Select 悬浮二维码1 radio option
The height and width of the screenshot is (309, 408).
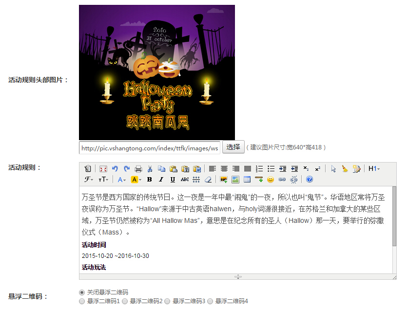click(82, 302)
